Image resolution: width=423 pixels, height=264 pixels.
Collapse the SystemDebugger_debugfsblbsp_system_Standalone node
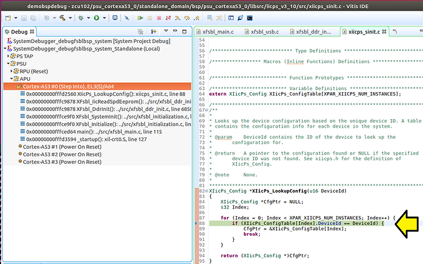click(x=5, y=49)
